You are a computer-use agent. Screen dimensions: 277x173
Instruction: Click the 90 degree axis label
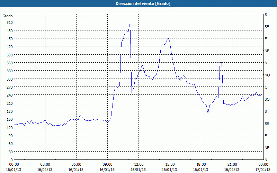(11, 136)
